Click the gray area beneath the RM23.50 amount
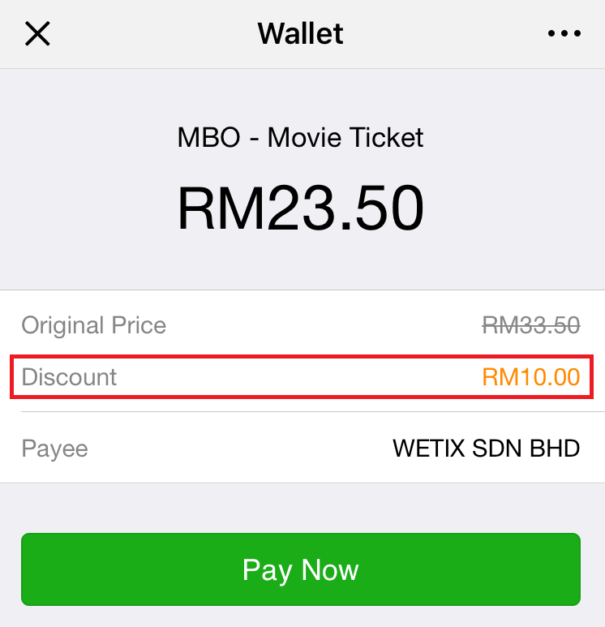The width and height of the screenshot is (605, 627). (300, 260)
